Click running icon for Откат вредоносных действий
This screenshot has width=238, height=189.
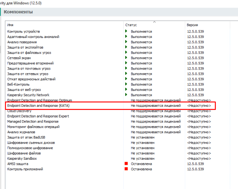[126, 79]
